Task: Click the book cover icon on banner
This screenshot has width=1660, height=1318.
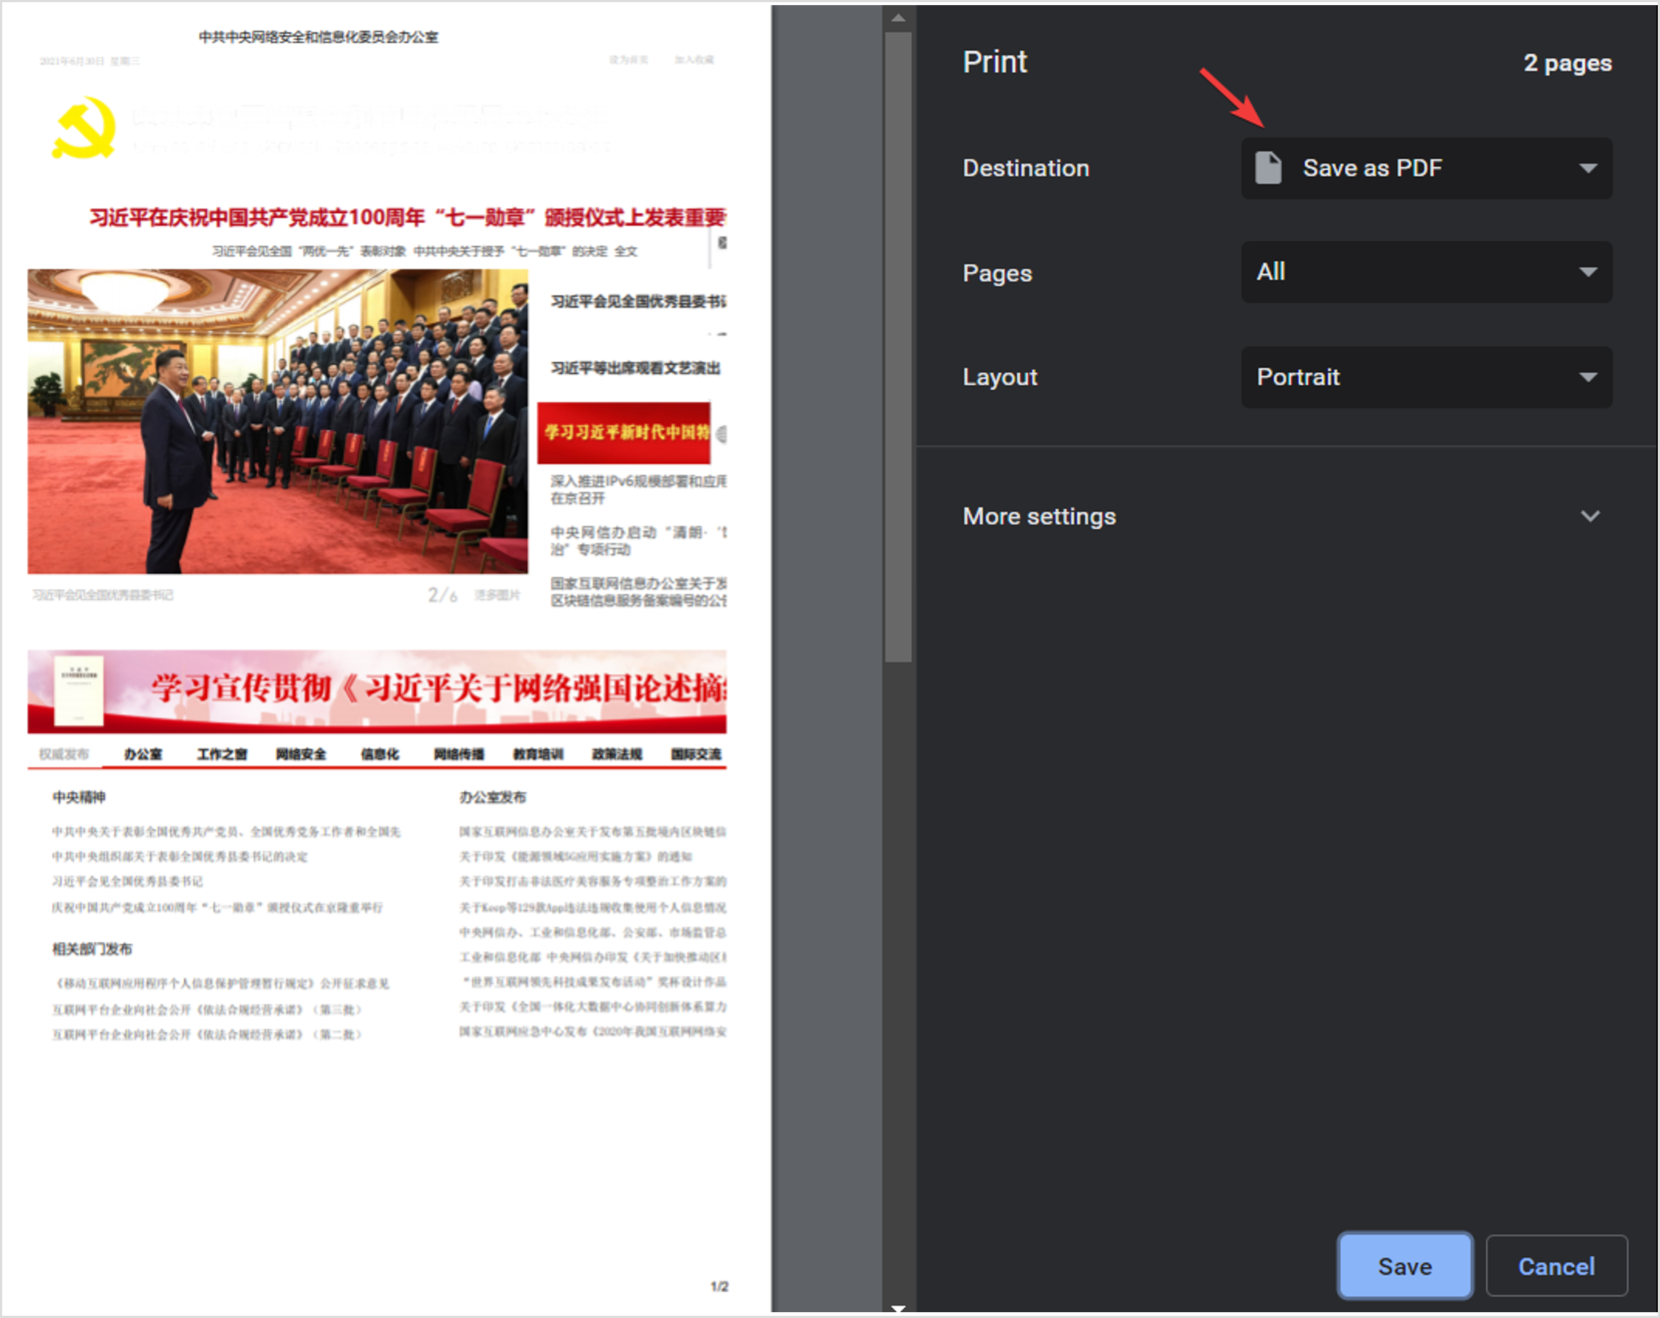Action: pos(79,690)
